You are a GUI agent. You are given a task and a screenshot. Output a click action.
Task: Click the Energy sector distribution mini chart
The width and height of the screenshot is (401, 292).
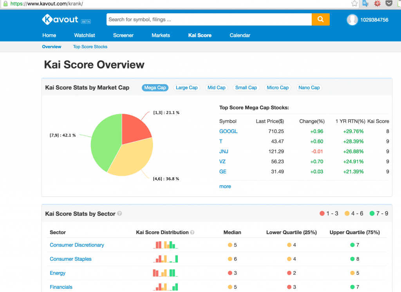coord(165,273)
